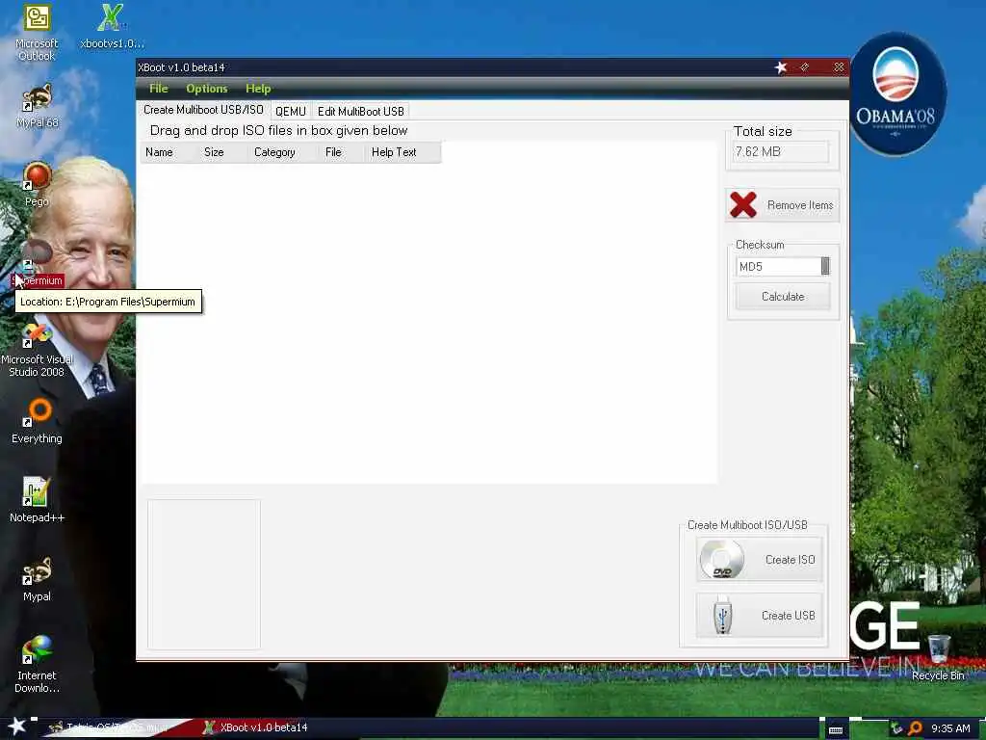Click the DVD disc icon for Create ISO
Image resolution: width=986 pixels, height=740 pixels.
(x=722, y=560)
